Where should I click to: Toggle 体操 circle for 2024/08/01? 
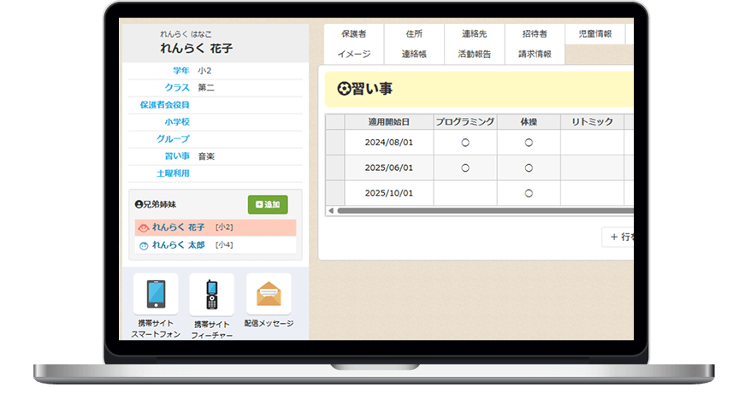coord(529,142)
